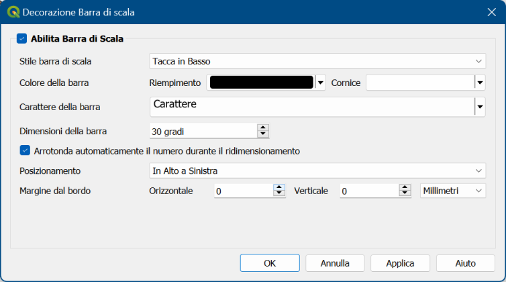Click the Annulla button
Screen dimensions: 506x282
pyautogui.click(x=335, y=263)
